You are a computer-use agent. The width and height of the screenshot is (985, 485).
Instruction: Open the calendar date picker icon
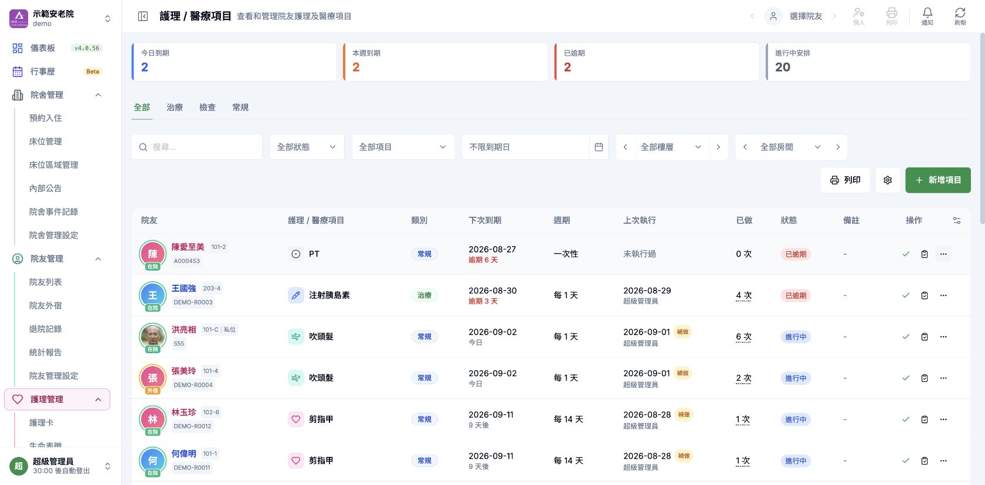tap(599, 147)
